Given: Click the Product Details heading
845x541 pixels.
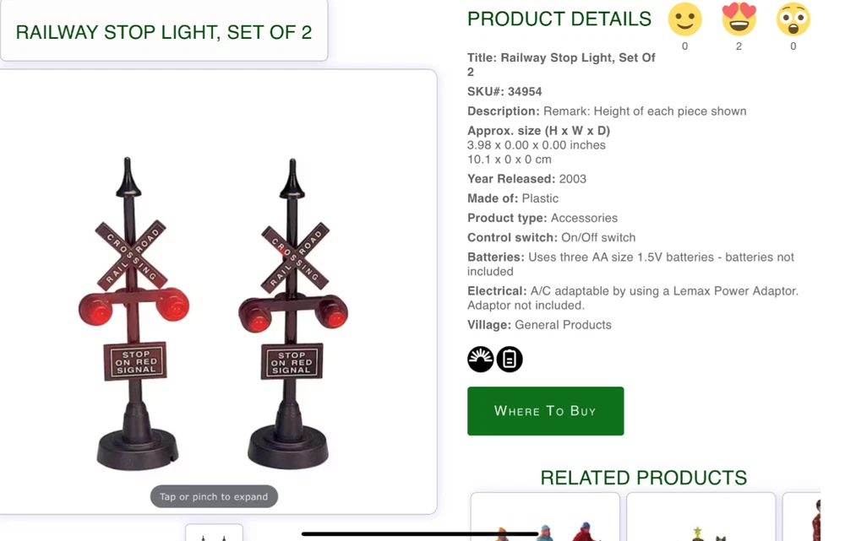Looking at the screenshot, I should coord(559,19).
